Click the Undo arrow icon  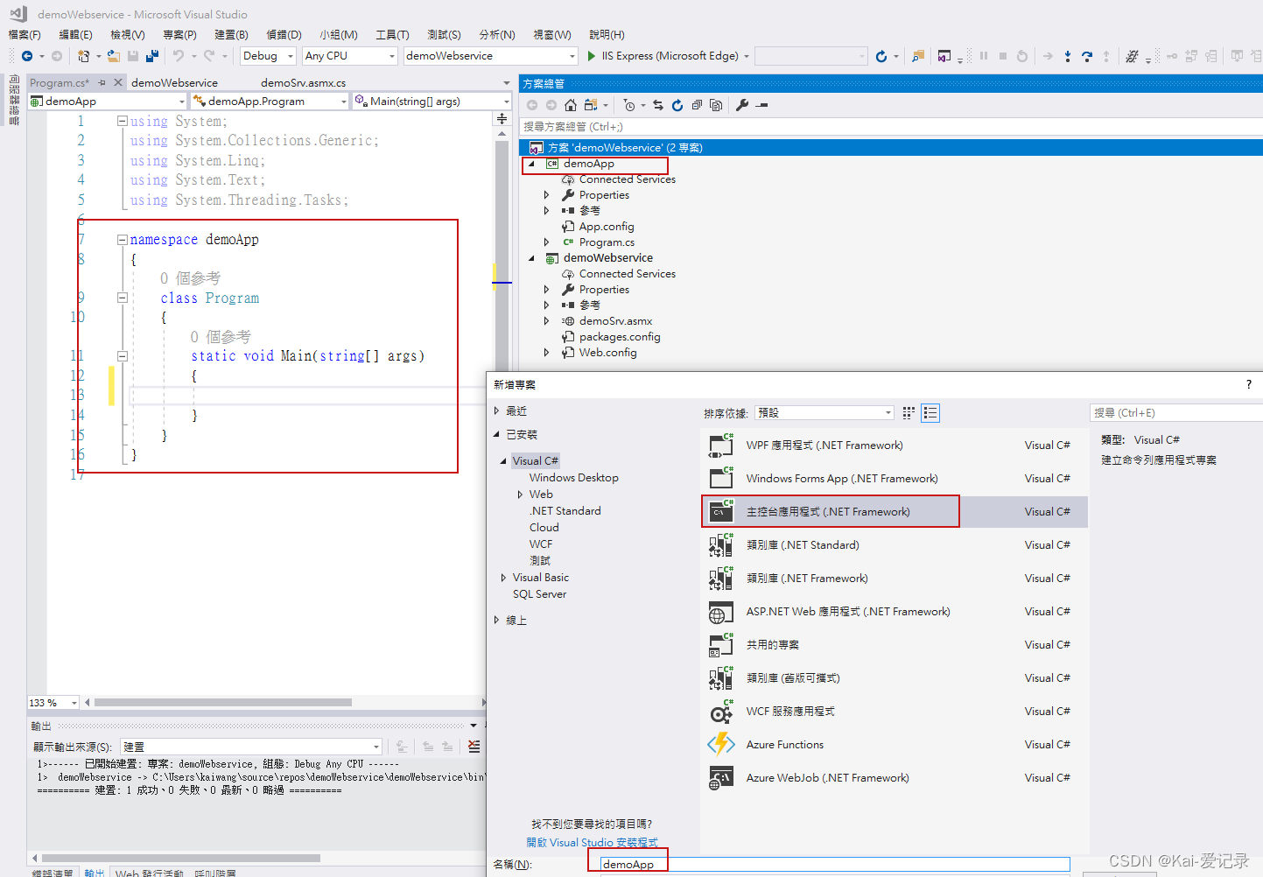(179, 56)
